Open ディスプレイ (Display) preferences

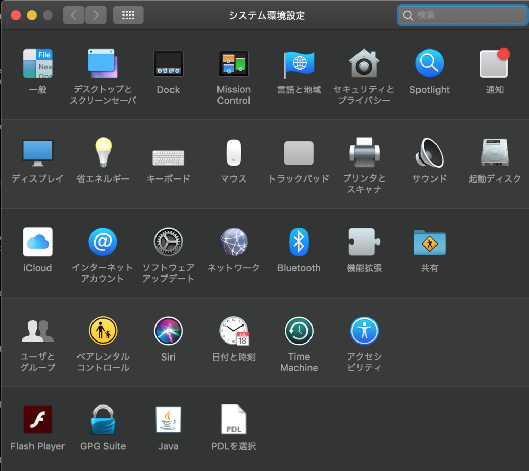[38, 153]
